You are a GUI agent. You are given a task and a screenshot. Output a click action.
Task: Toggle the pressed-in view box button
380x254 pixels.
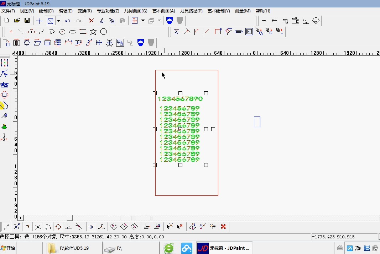point(50,21)
